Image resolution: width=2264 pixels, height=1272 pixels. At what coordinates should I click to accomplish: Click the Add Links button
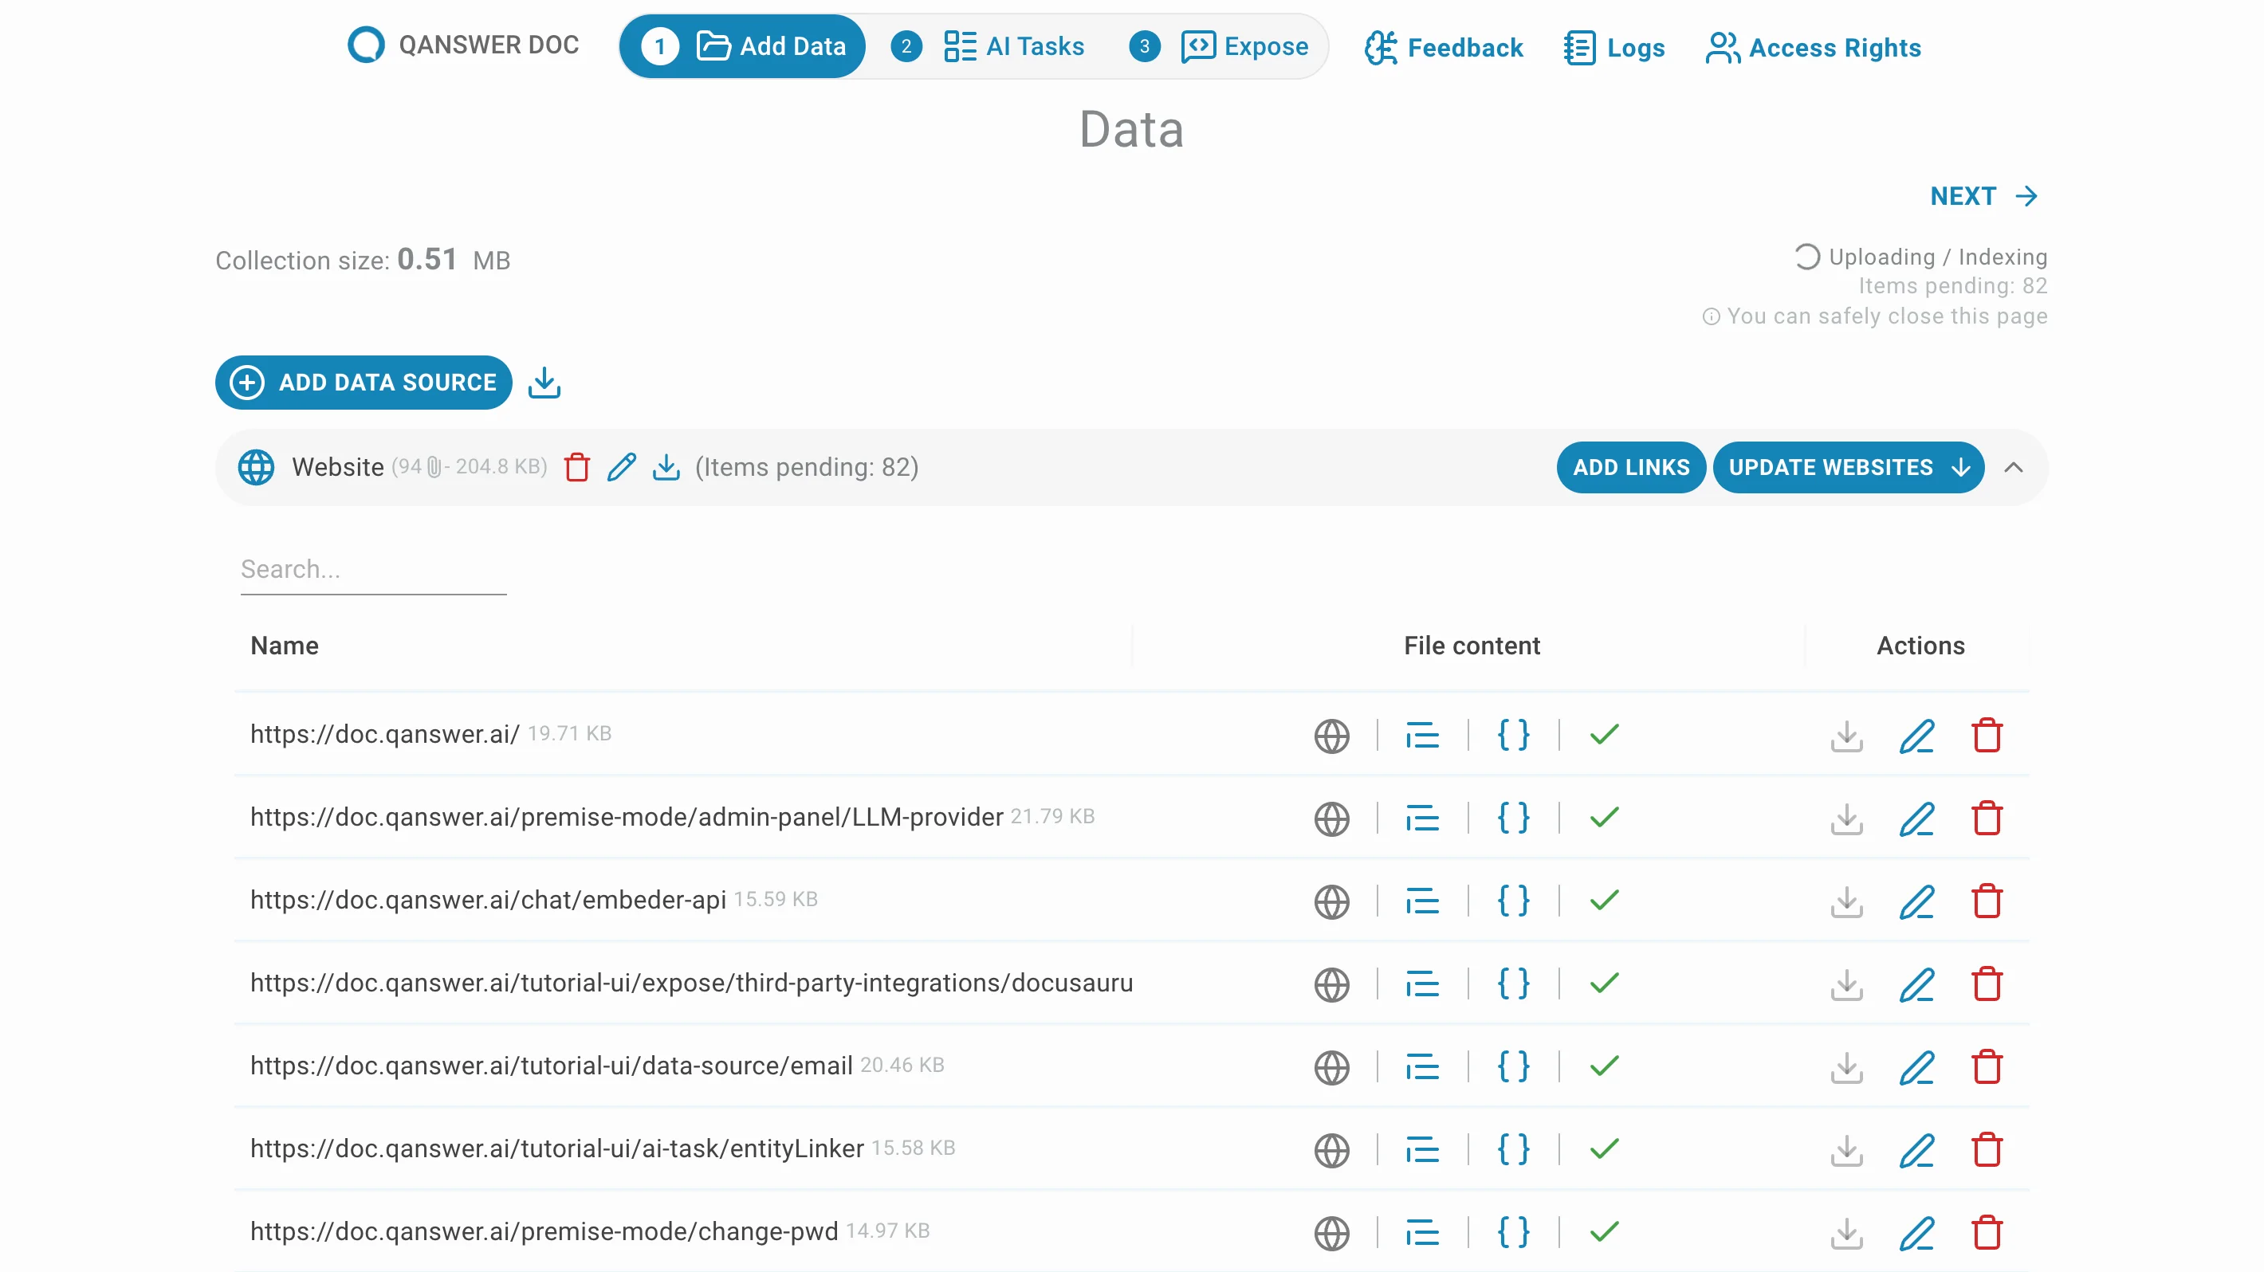[x=1631, y=467]
